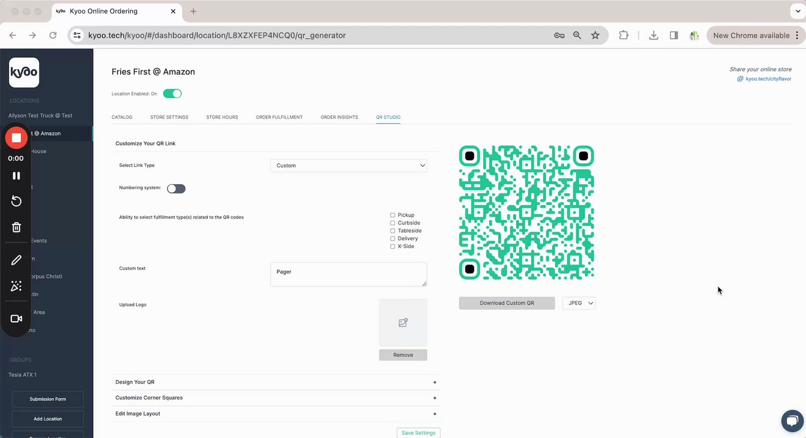Check the X-Side fulfillment checkbox
The height and width of the screenshot is (438, 806).
tap(392, 246)
